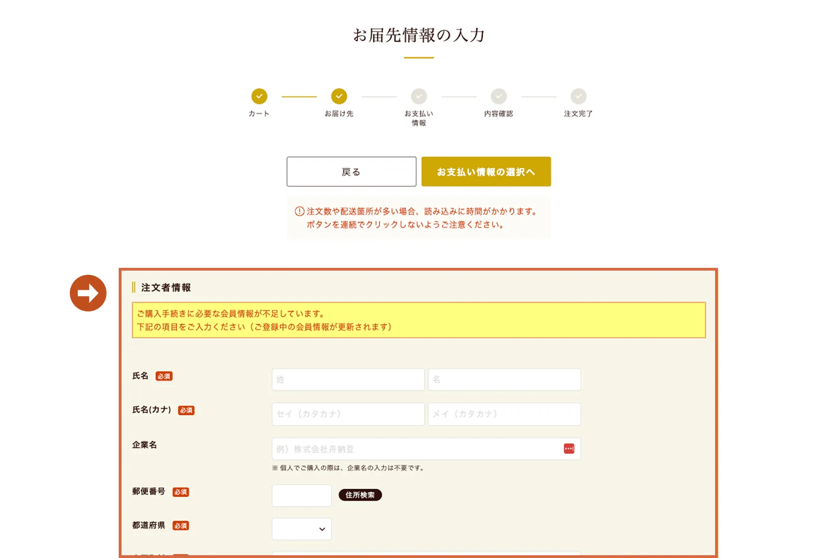Image resolution: width=838 pixels, height=558 pixels.
Task: Click the 住所検索 button
Action: pyautogui.click(x=360, y=495)
